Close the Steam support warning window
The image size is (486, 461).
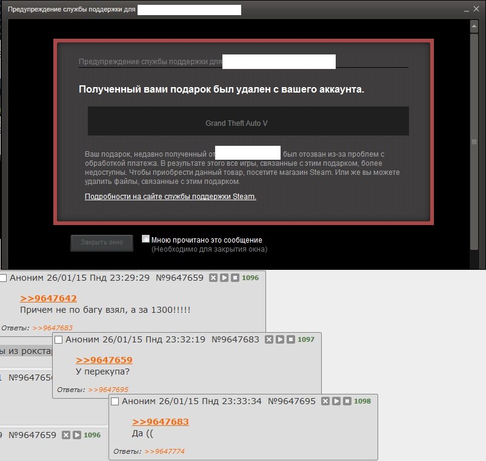click(x=476, y=9)
